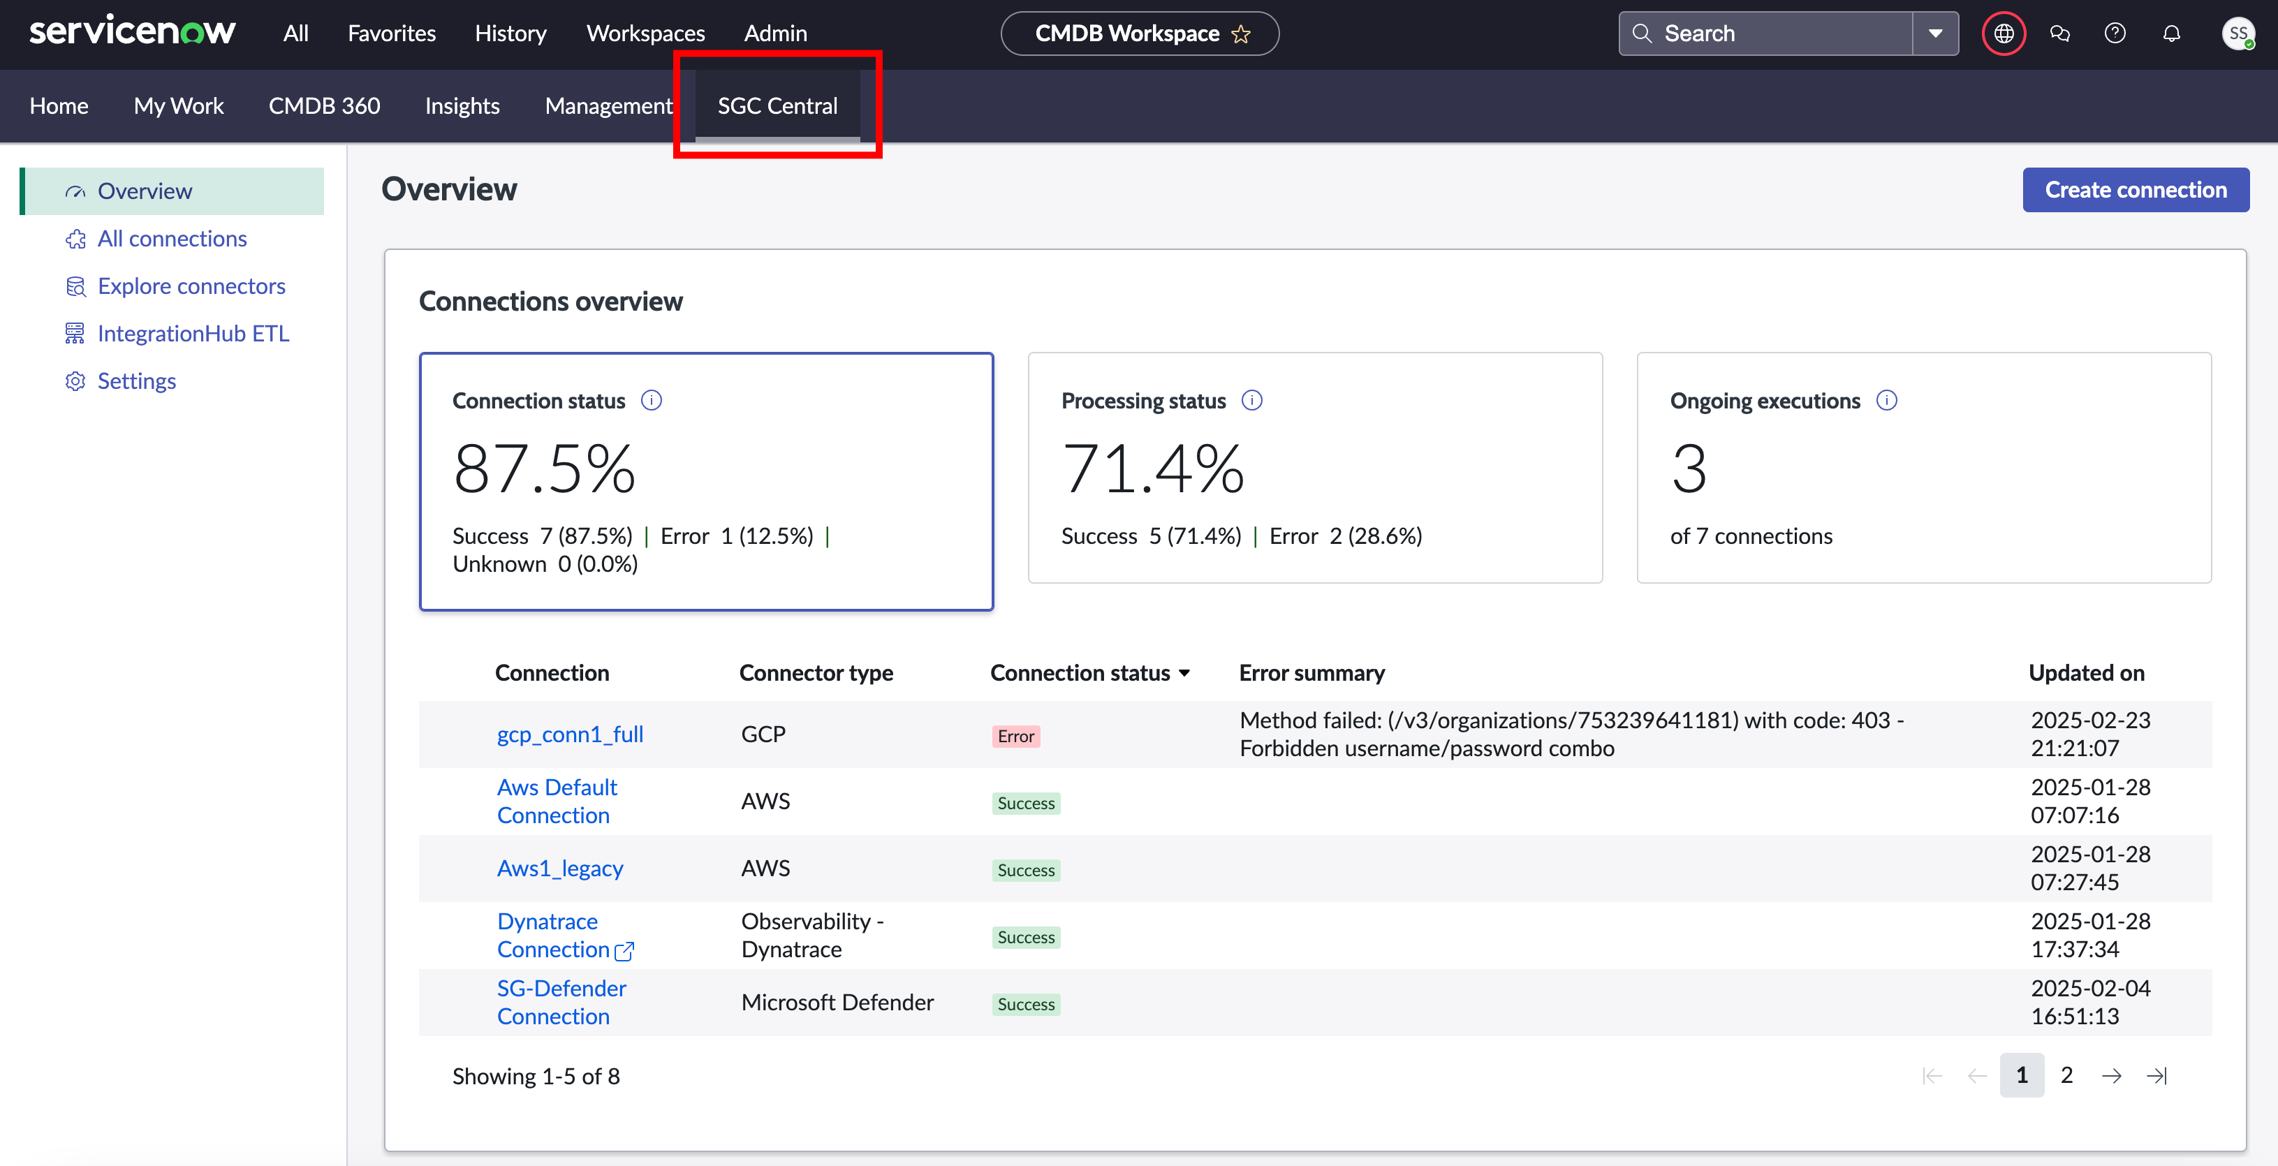
Task: Switch to the My Work tab
Action: coord(179,106)
